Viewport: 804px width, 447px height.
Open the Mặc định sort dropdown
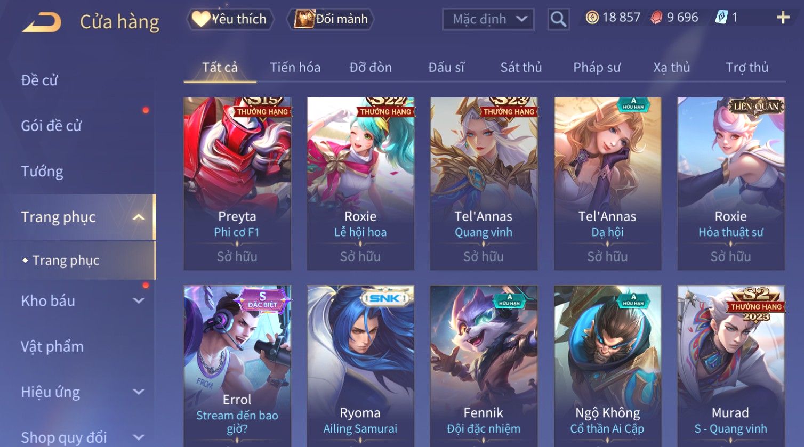tap(488, 19)
